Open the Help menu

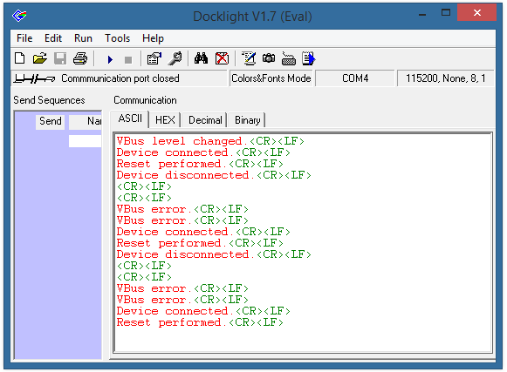tap(153, 38)
